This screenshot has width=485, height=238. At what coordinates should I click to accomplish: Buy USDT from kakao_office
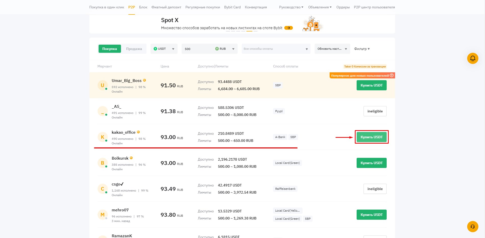point(371,137)
